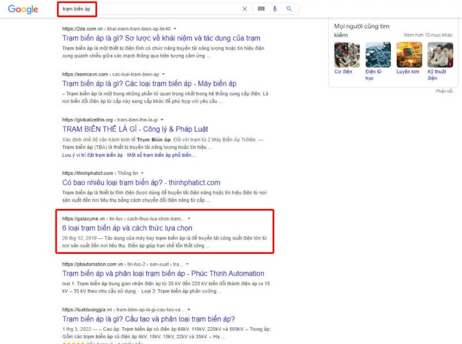Expand the arrow next to globalizethis.org URL
This screenshot has width=462, height=344.
point(162,119)
